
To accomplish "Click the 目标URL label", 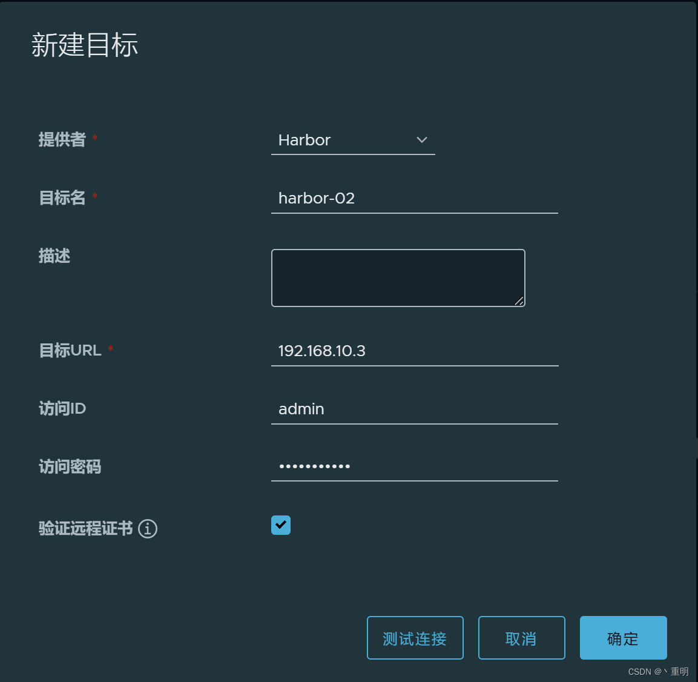I will tap(70, 350).
